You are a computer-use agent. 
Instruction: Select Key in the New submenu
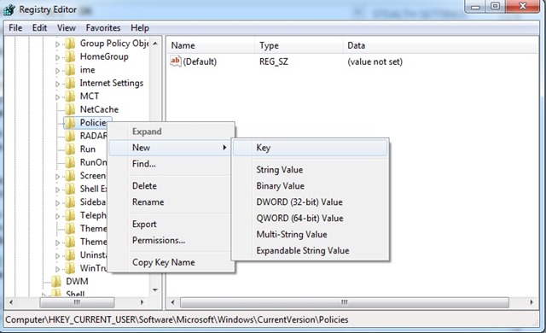(310, 148)
